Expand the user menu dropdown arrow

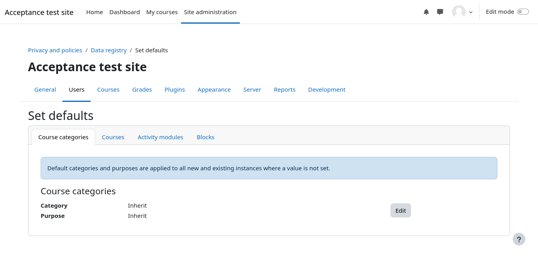coord(471,12)
